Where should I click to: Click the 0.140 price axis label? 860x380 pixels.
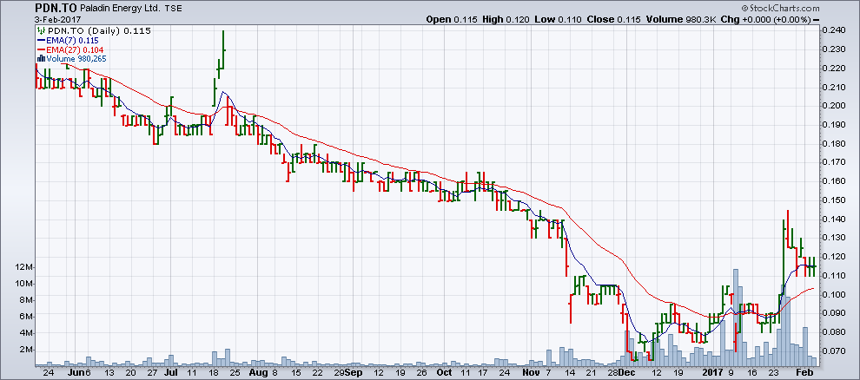tap(836, 219)
